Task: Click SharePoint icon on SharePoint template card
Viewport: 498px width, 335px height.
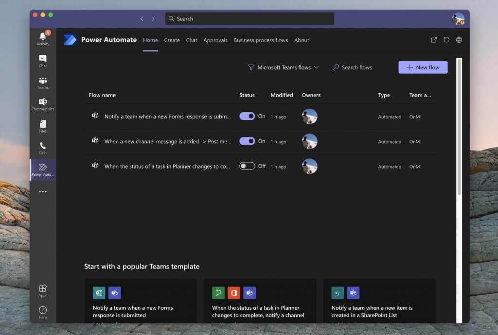Action: (x=338, y=293)
